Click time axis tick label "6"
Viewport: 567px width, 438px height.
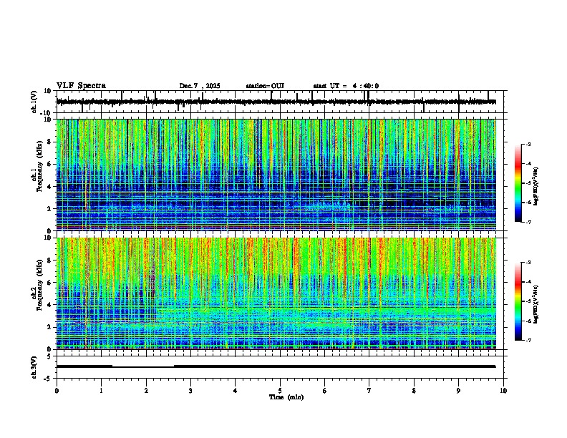325,391
